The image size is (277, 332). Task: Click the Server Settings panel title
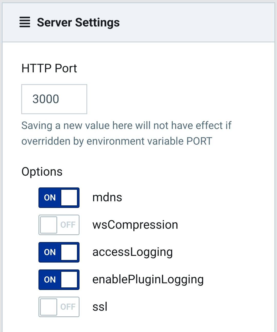point(78,22)
